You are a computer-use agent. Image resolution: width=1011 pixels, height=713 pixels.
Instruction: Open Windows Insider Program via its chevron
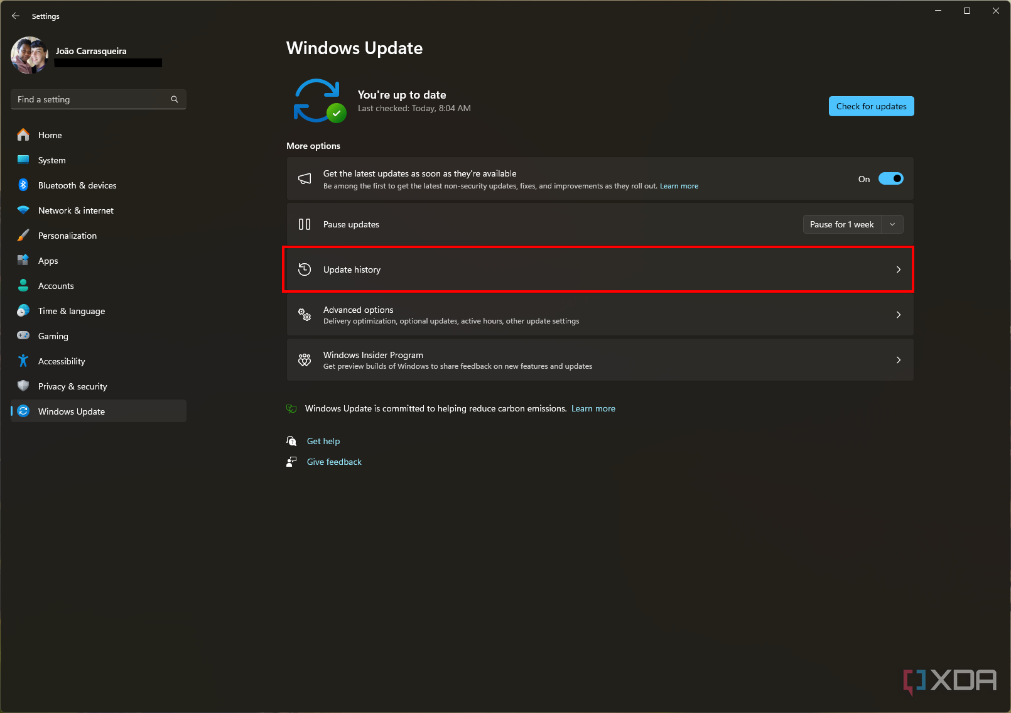point(899,360)
